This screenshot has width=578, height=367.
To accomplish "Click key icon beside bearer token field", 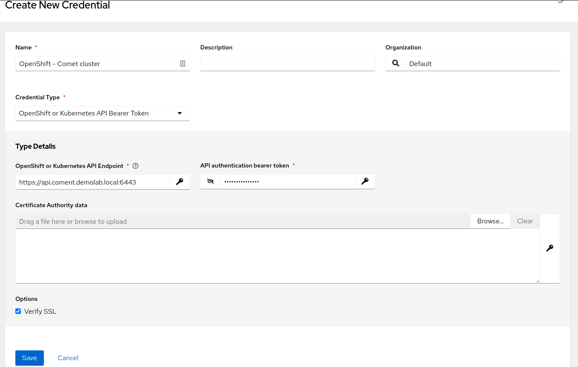I will click(365, 182).
